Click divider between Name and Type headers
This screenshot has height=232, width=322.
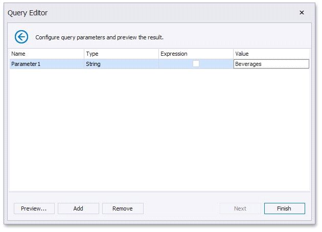tap(84, 54)
